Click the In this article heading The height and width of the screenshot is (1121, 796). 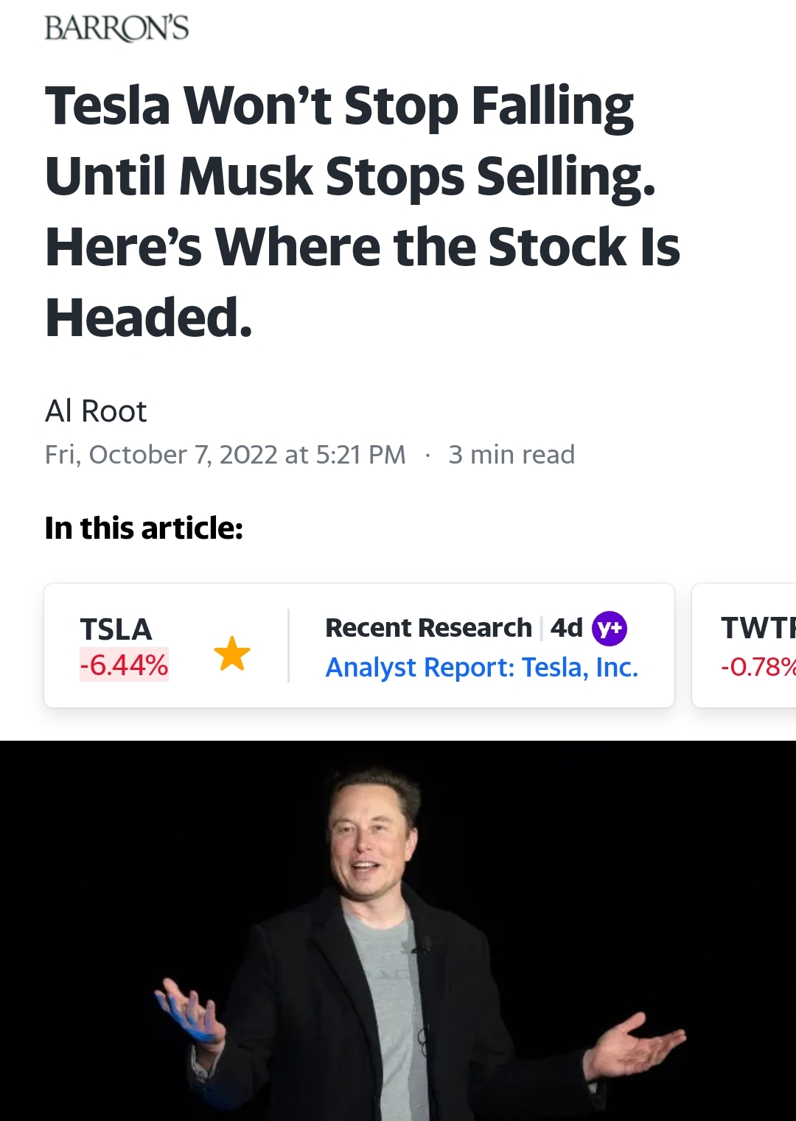click(x=144, y=528)
